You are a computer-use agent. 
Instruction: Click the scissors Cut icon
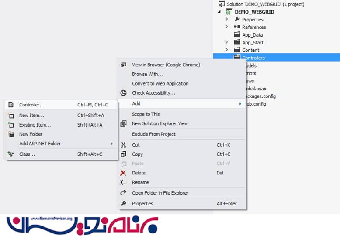tap(123, 145)
